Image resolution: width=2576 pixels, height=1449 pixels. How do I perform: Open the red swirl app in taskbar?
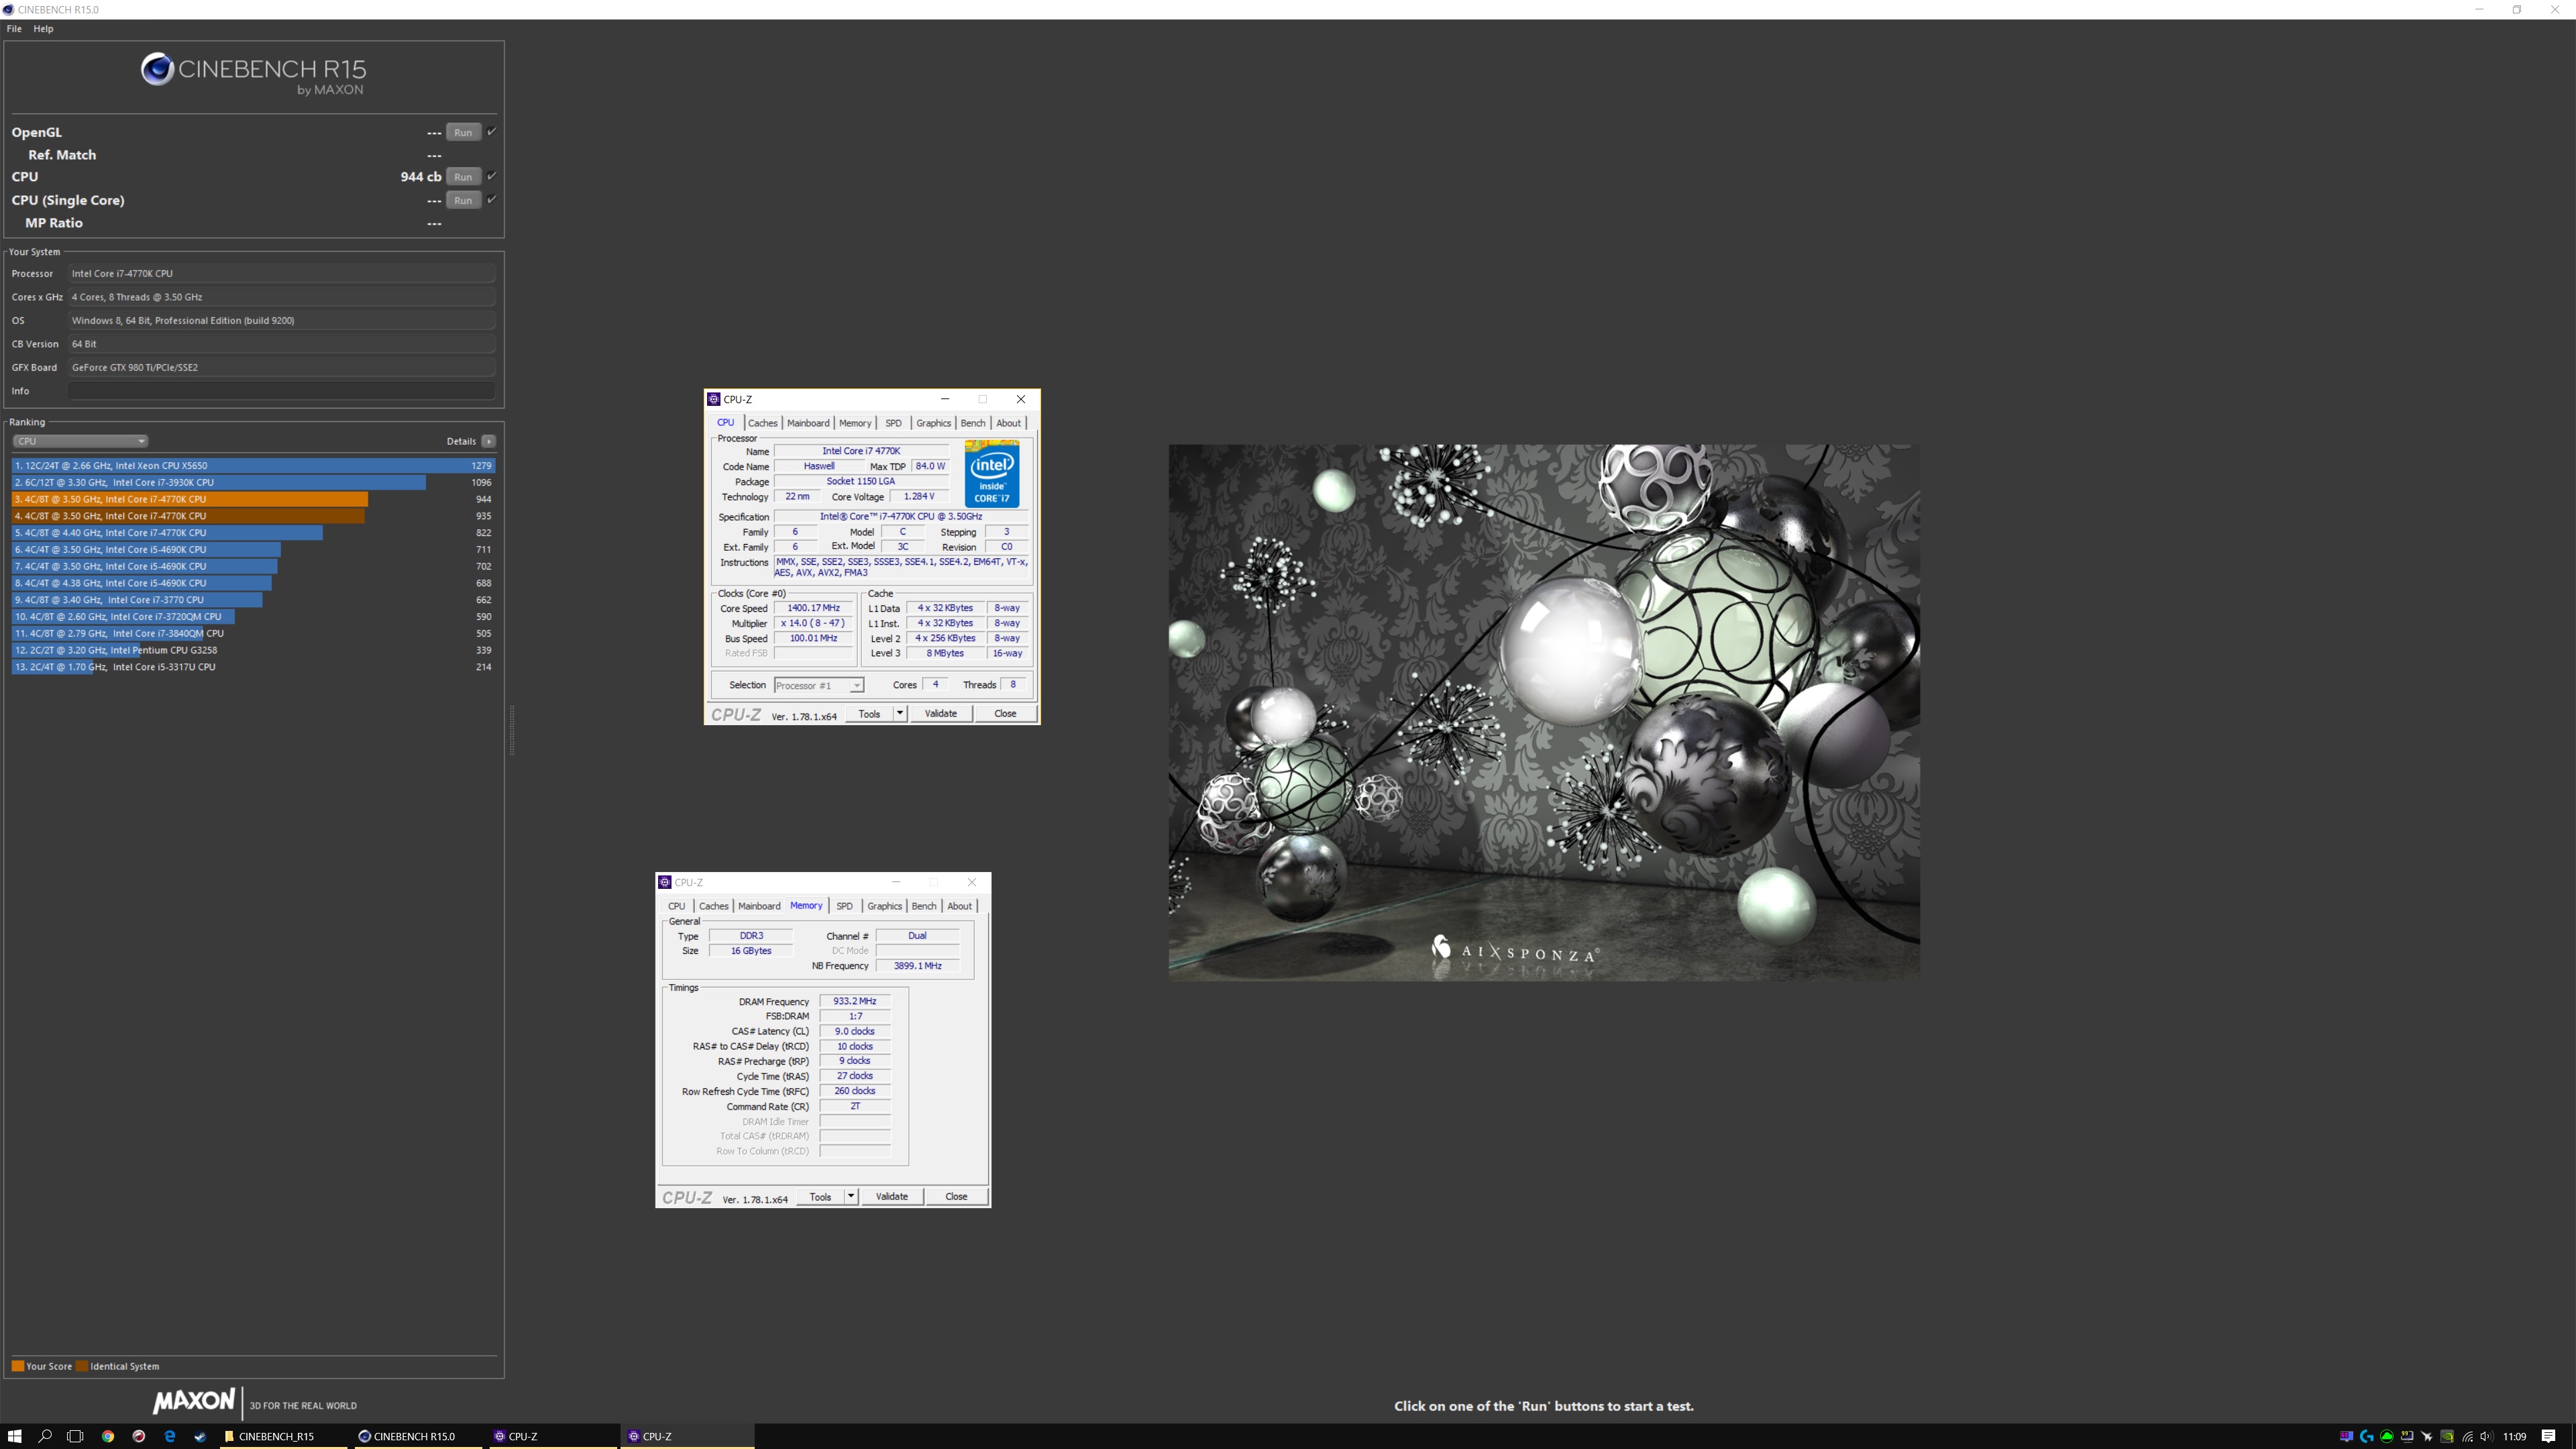[x=139, y=1436]
